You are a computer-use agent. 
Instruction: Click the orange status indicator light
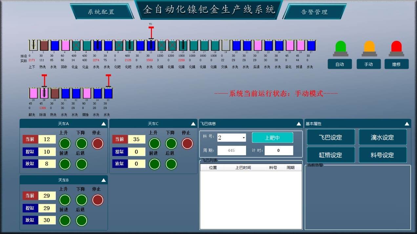369,48
